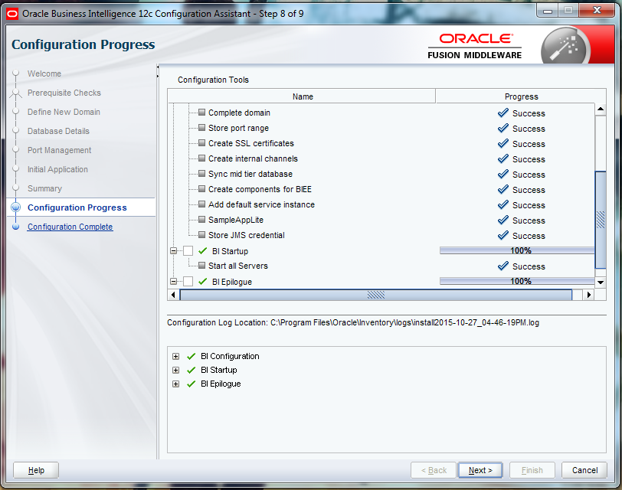Toggle the checkbox next to BI Startup row

pos(188,251)
